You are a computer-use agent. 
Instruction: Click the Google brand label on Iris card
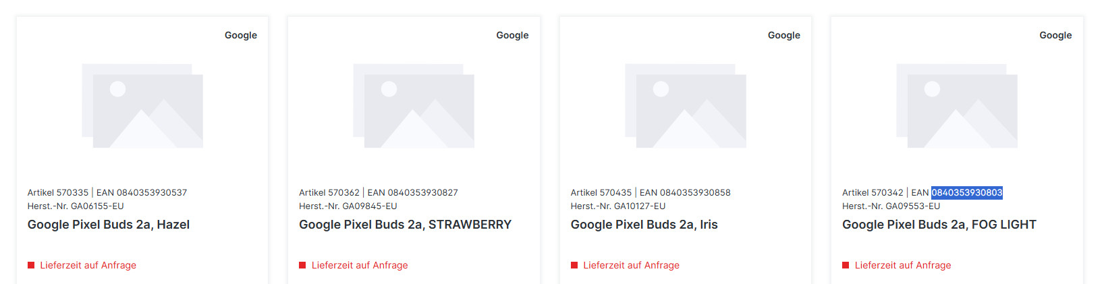point(784,35)
